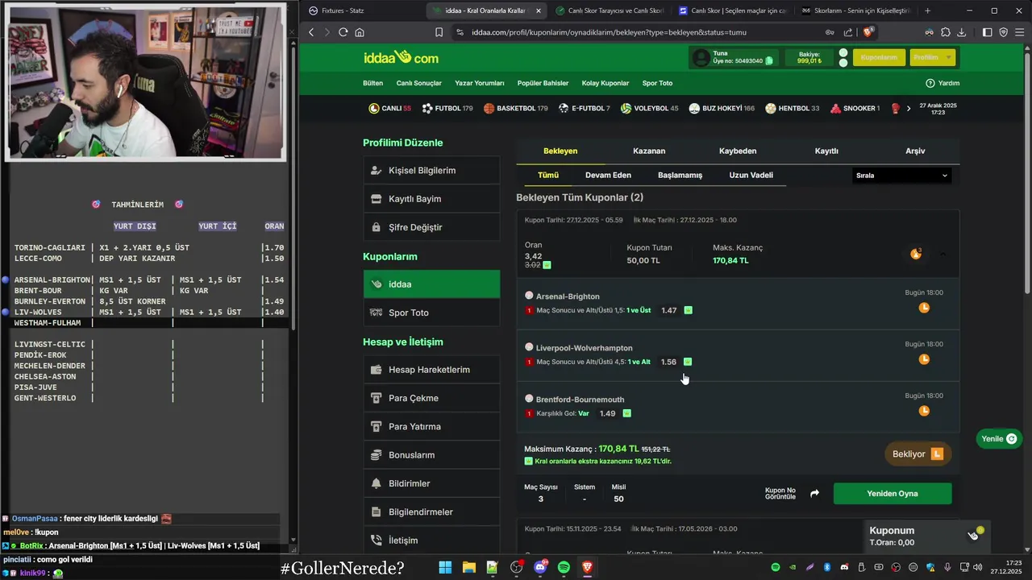This screenshot has width=1032, height=580.
Task: Open Spor Toto coupons sidebar item
Action: point(431,313)
